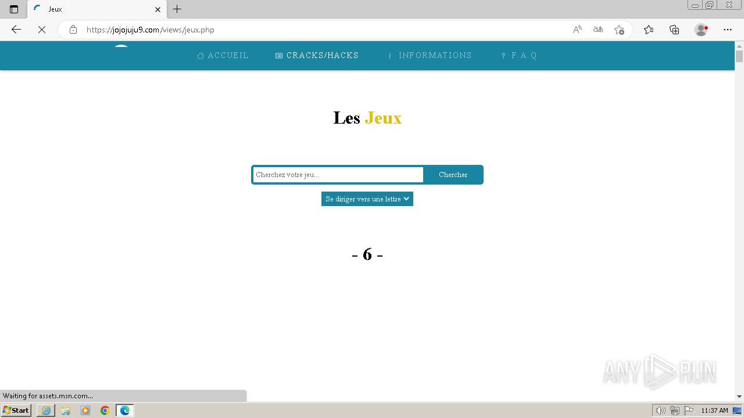This screenshot has height=418, width=744.
Task: Open Read aloud in address bar
Action: 577,30
